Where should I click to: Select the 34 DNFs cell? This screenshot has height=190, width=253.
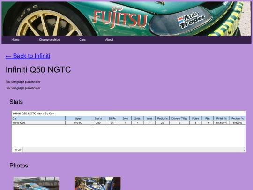[112, 122]
